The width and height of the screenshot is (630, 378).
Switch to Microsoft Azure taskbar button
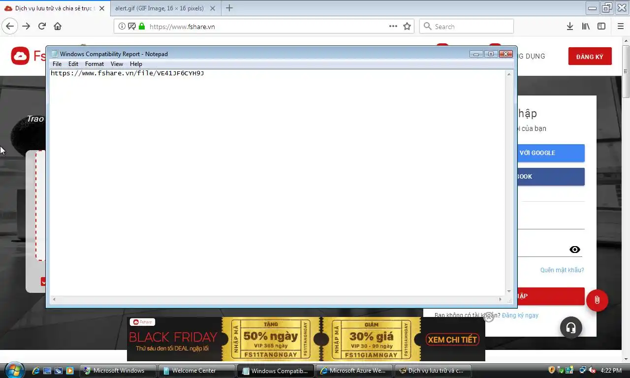(354, 371)
